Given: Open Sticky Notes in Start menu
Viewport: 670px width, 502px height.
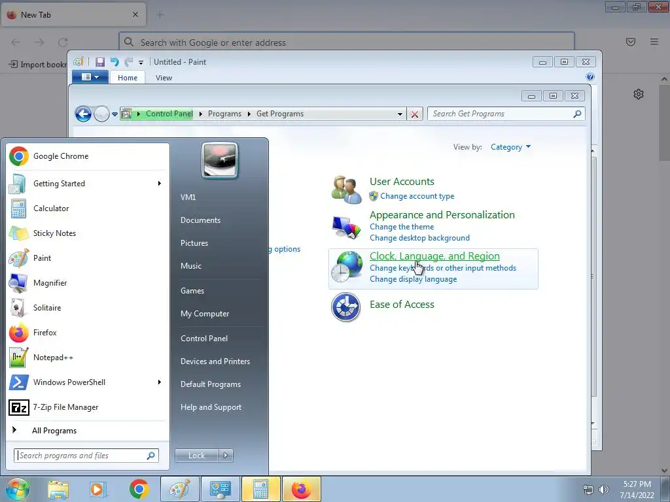Looking at the screenshot, I should [x=88, y=233].
